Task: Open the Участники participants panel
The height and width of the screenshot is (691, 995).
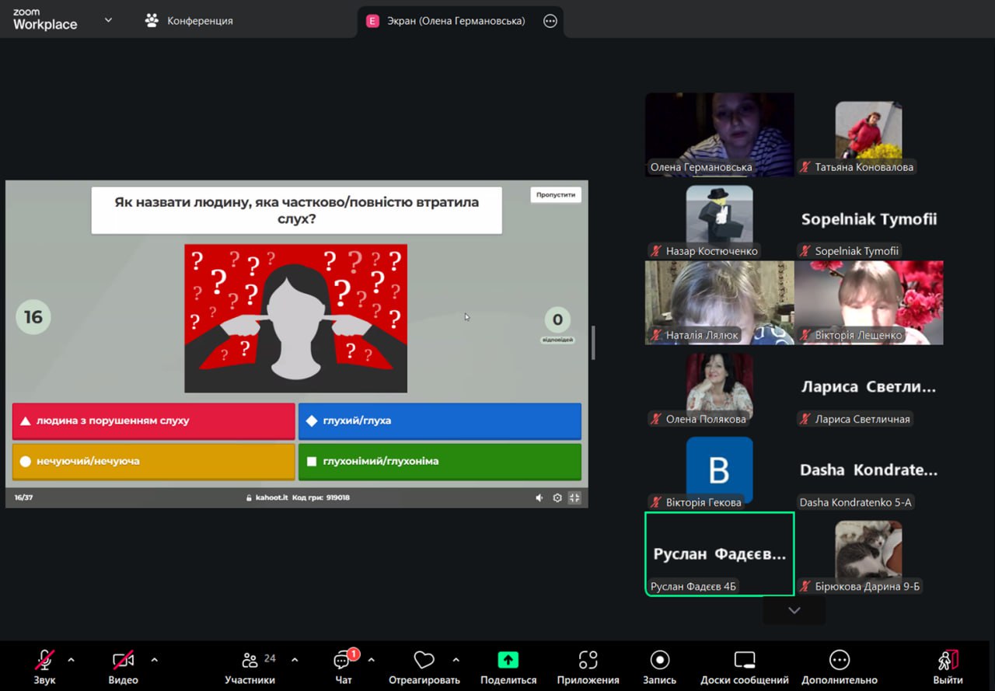Action: (250, 661)
